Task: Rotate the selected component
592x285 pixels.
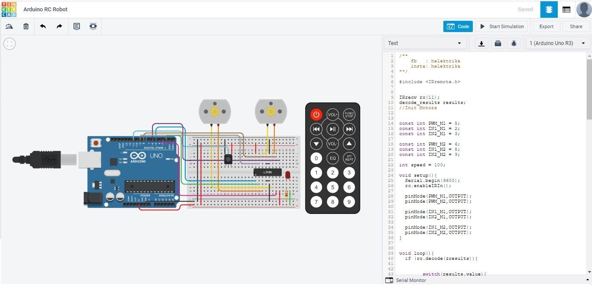Action: (x=9, y=26)
